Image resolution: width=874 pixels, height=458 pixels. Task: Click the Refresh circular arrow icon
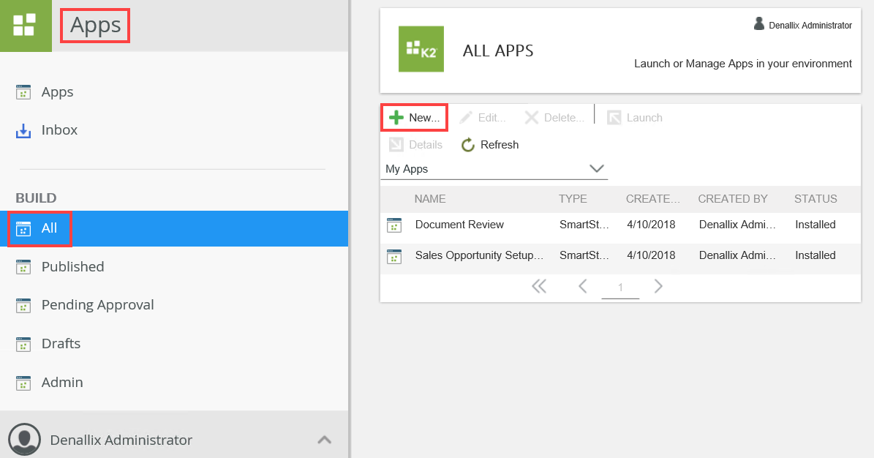coord(468,145)
